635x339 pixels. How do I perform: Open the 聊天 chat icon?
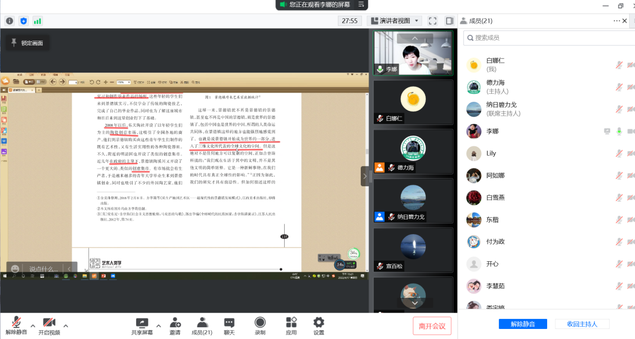229,325
